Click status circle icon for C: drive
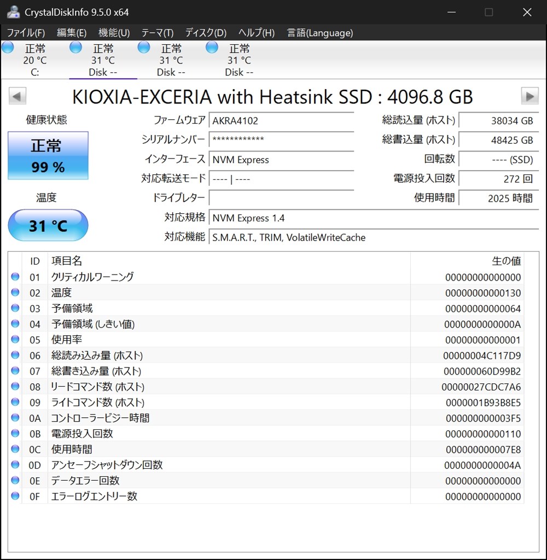 8,47
